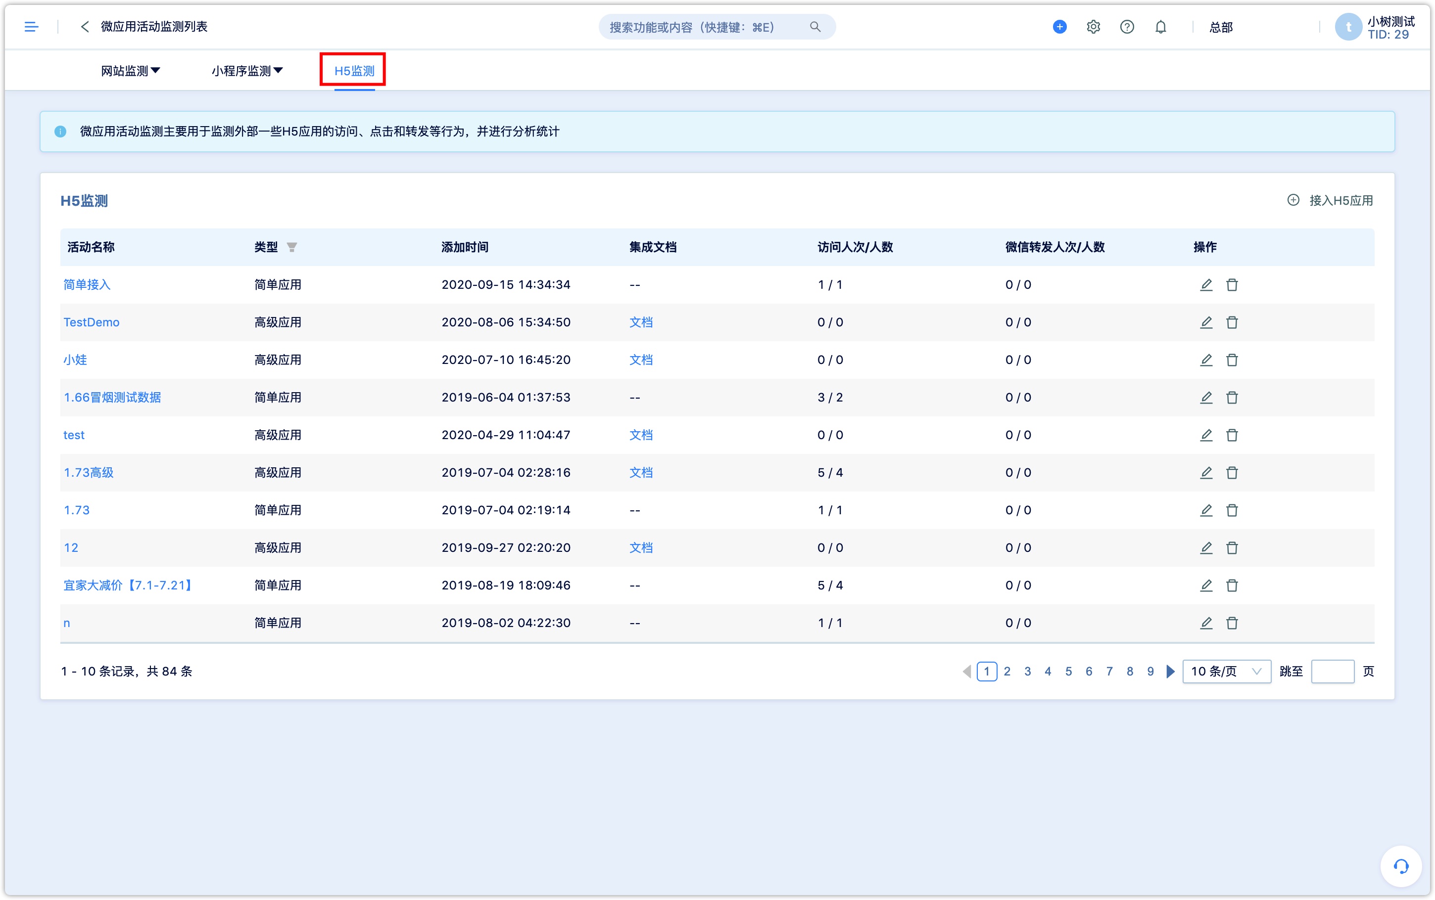Image resolution: width=1435 pixels, height=900 pixels.
Task: Click the user avatar circle
Action: tap(1348, 27)
